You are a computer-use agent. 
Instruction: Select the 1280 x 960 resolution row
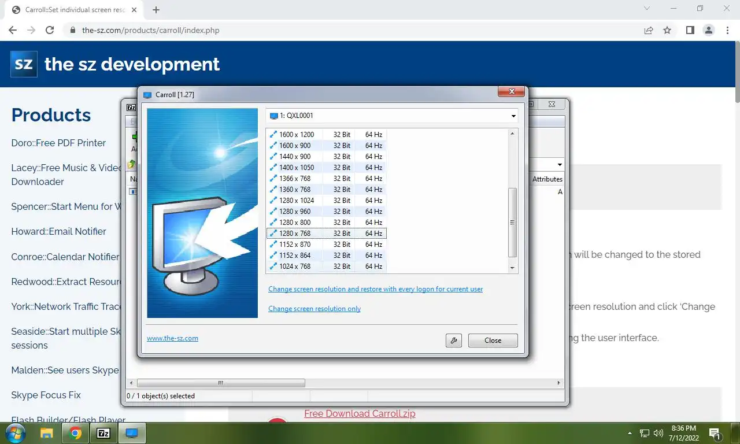(326, 212)
